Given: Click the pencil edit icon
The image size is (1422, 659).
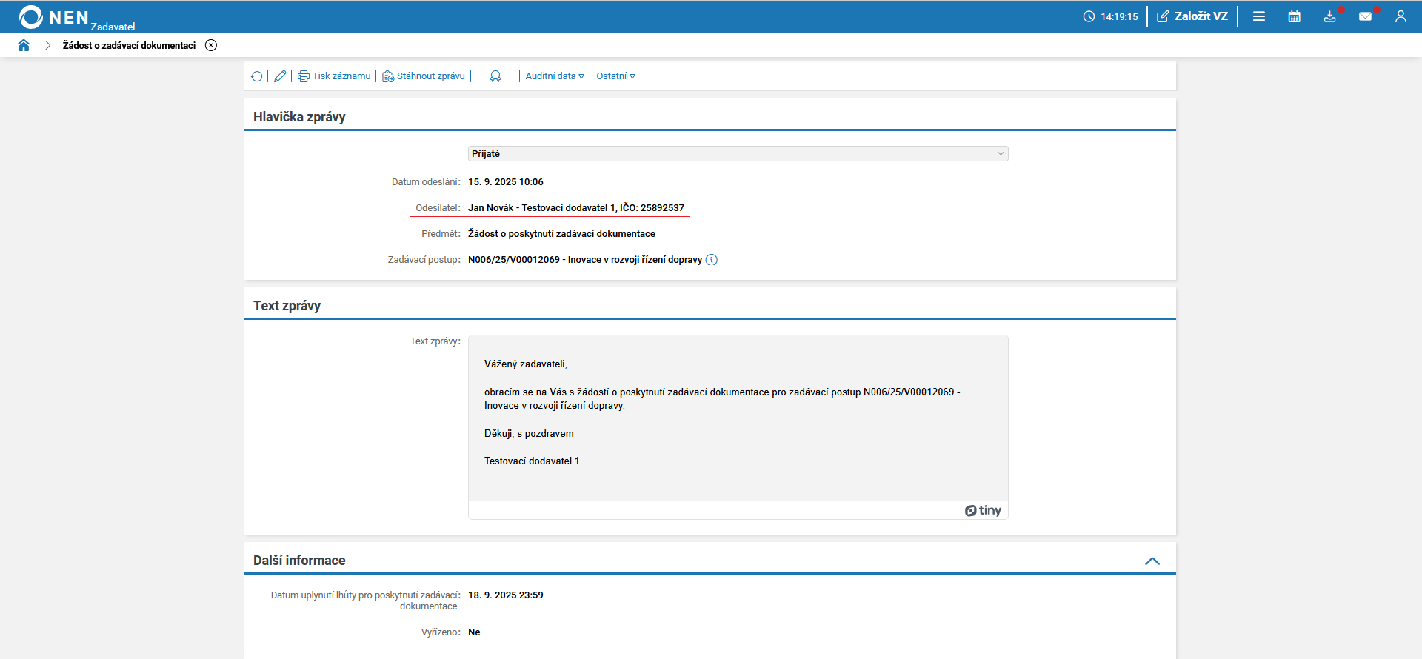Looking at the screenshot, I should [x=280, y=76].
